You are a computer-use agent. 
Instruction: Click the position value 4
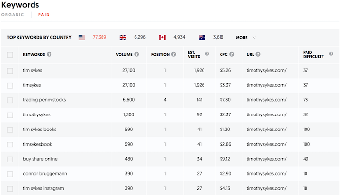click(x=165, y=100)
